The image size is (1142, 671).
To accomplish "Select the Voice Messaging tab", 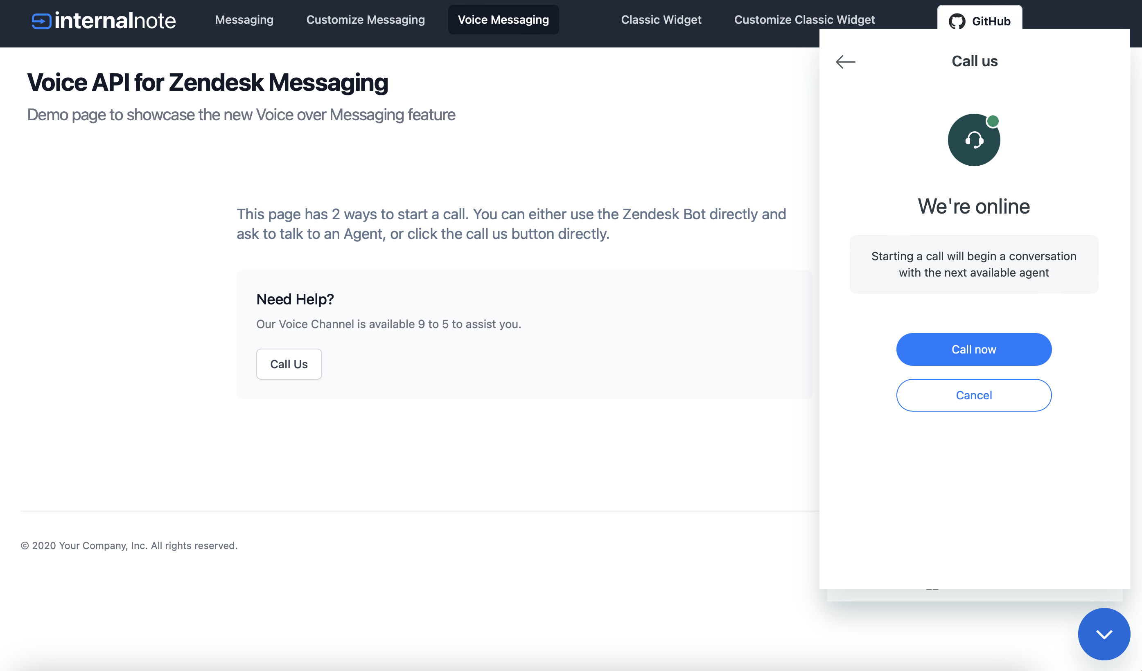I will (x=503, y=20).
